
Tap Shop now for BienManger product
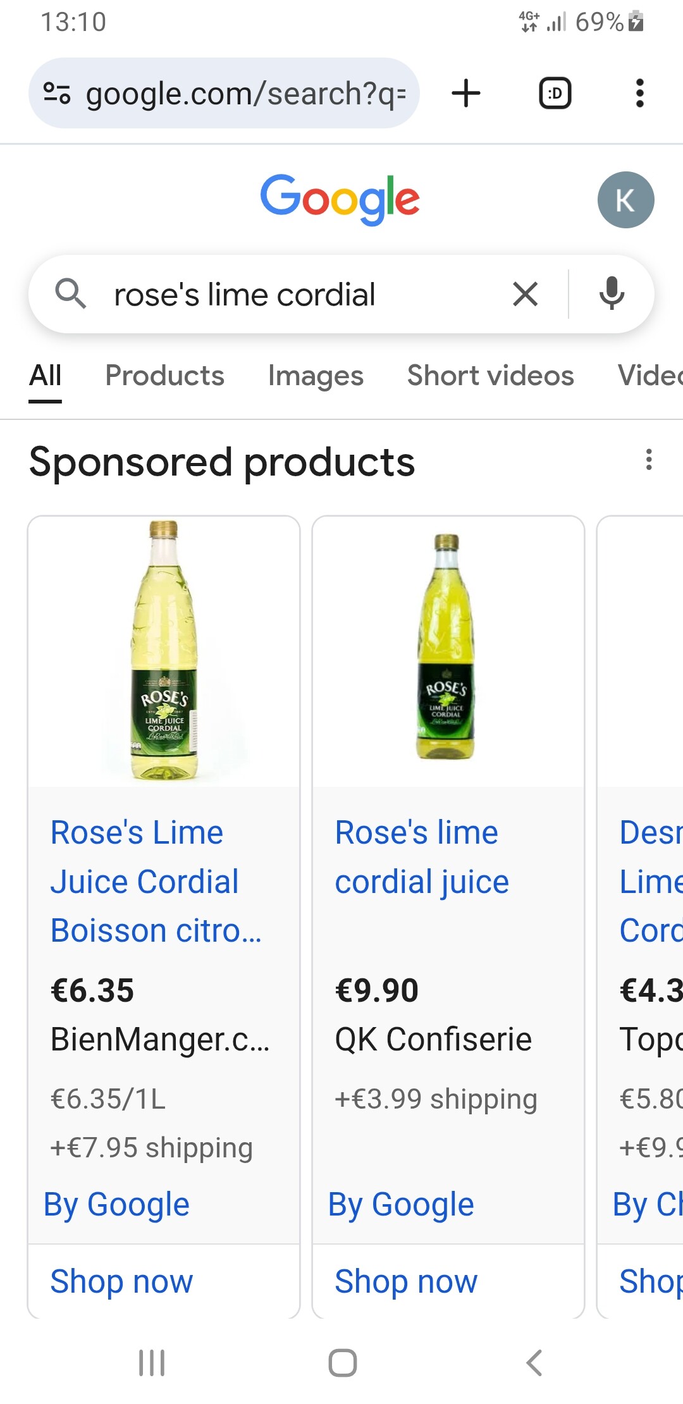pos(121,1281)
